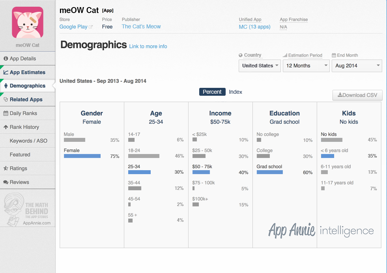Click the Download CSV button

click(x=357, y=95)
